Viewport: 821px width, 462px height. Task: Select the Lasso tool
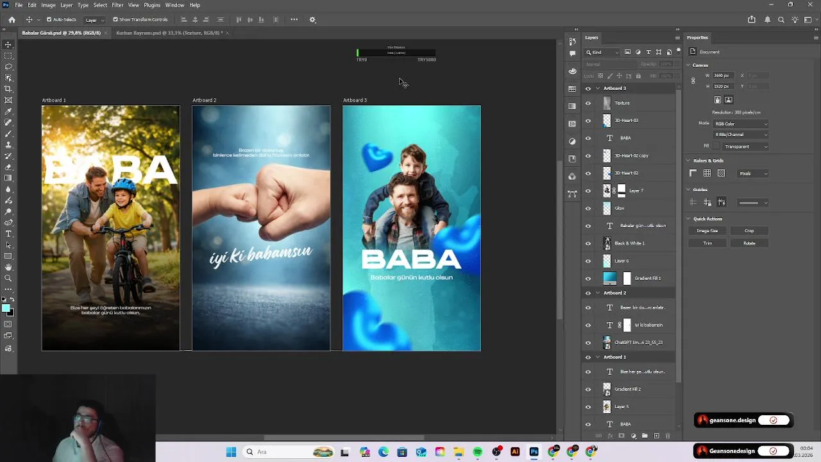point(8,67)
